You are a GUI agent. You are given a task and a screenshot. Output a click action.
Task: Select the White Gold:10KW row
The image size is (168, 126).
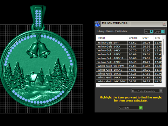[129, 73]
